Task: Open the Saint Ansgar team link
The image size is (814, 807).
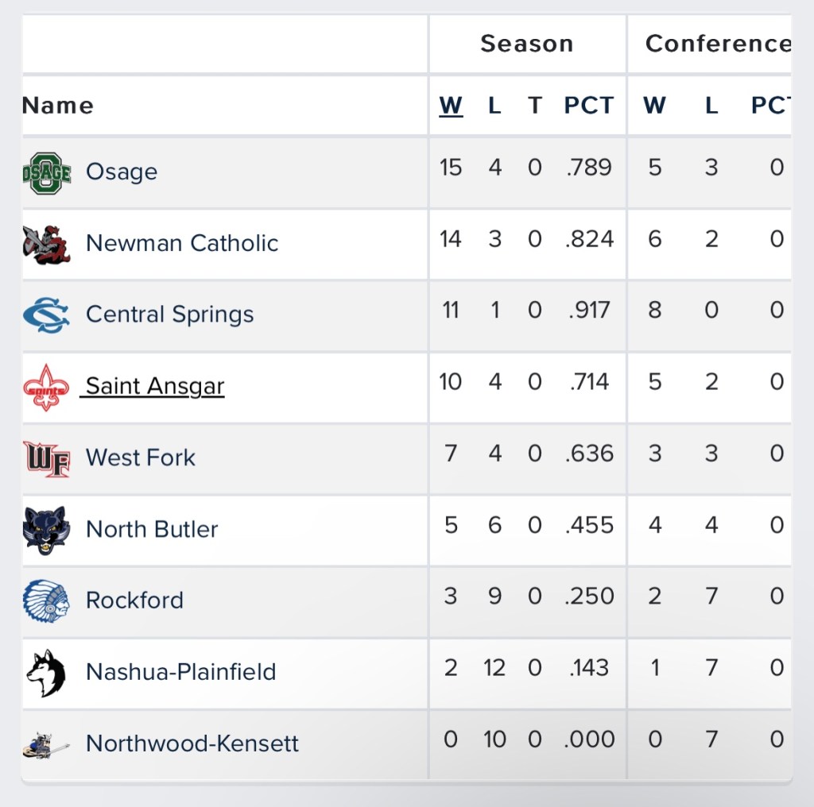Action: 155,386
